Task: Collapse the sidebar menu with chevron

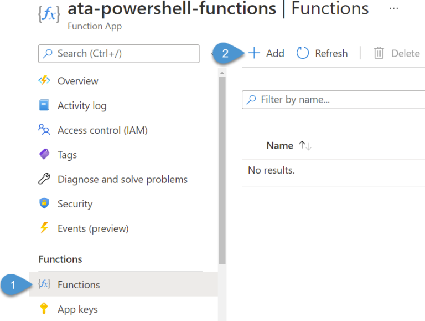Action: point(213,54)
